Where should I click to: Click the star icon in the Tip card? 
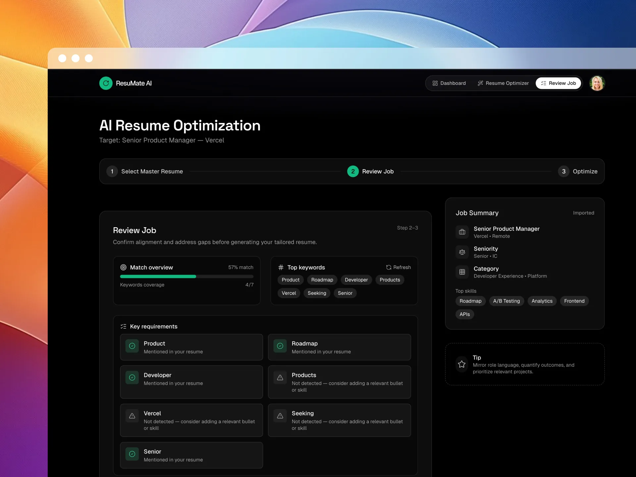462,364
